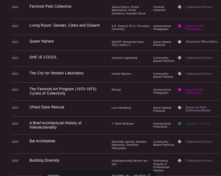Image resolution: width=221 pixels, height=176 pixels.
Task: Open the Filters control in bottom bar
Action: (121, 175)
